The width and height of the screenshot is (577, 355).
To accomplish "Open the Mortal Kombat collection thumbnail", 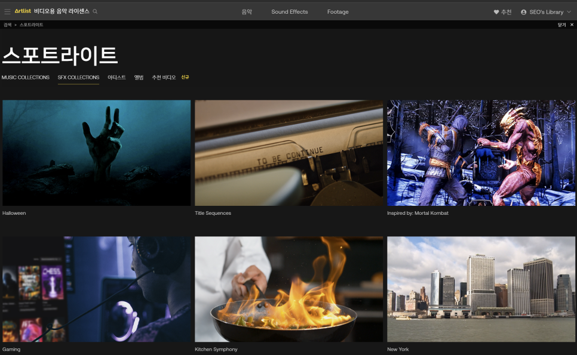I will [x=481, y=153].
